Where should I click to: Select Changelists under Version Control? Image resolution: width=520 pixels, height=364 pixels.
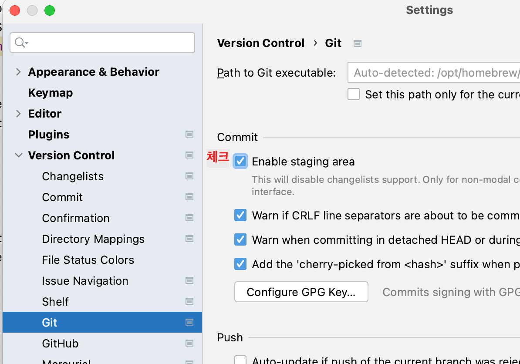73,176
